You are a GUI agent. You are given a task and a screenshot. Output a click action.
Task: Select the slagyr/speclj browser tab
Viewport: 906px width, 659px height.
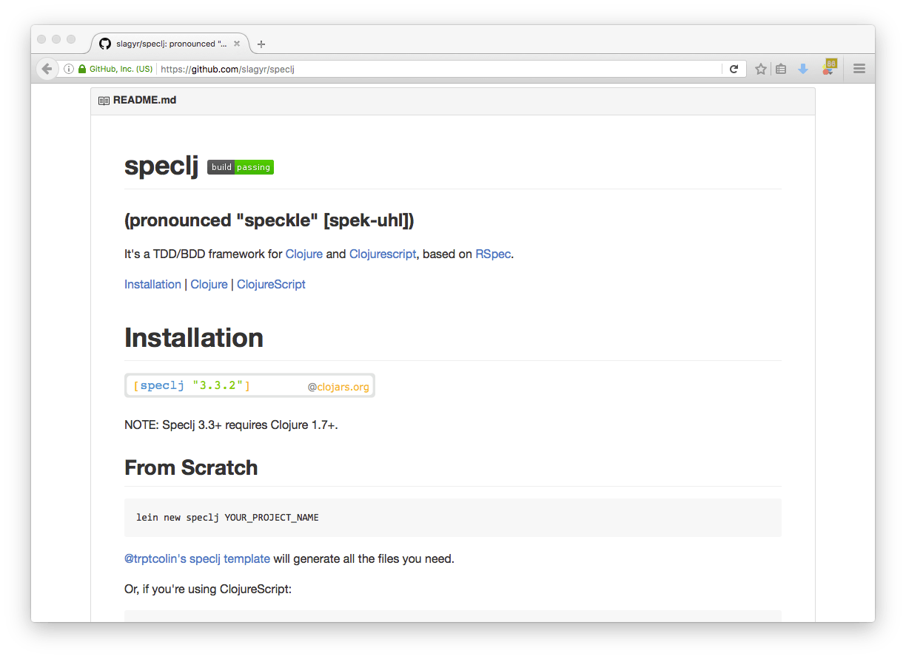point(170,44)
